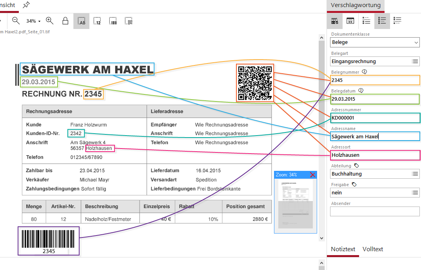Toggle the AB text recognition selection mode
The height and width of the screenshot is (270, 421).
point(82,21)
